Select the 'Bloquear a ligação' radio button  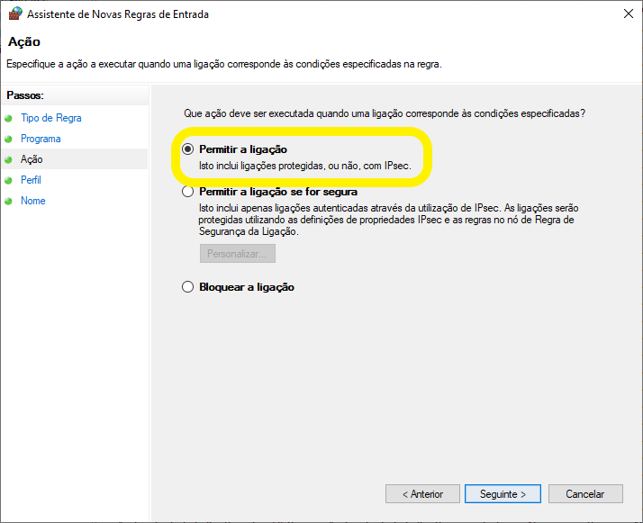pos(187,287)
